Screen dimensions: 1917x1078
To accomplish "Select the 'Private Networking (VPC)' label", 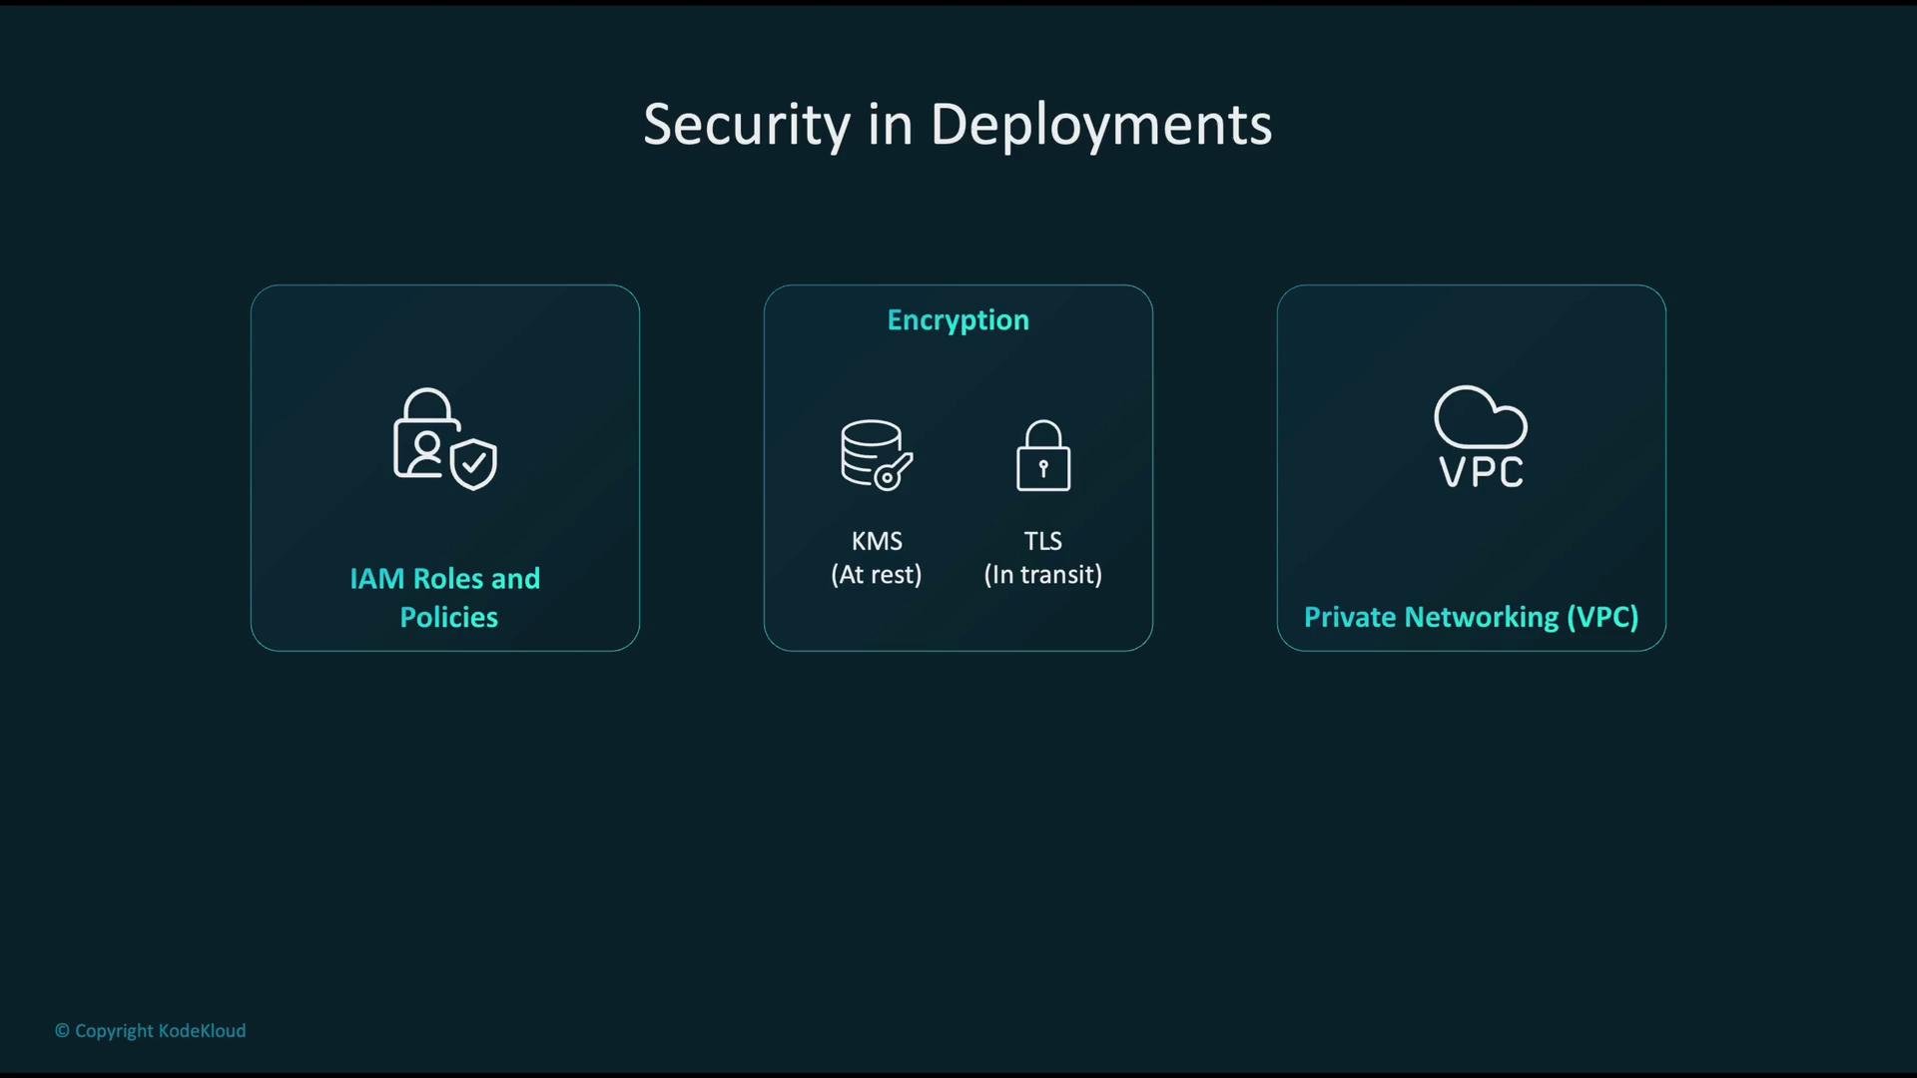I will (x=1472, y=617).
